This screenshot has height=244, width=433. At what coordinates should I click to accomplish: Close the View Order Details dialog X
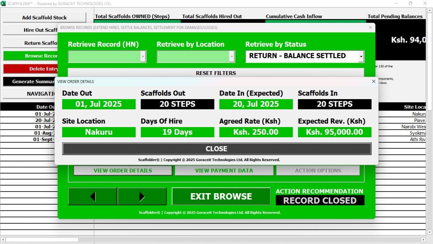[373, 81]
